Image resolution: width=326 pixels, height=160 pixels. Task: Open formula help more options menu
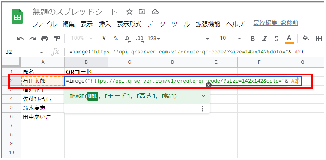203,109
